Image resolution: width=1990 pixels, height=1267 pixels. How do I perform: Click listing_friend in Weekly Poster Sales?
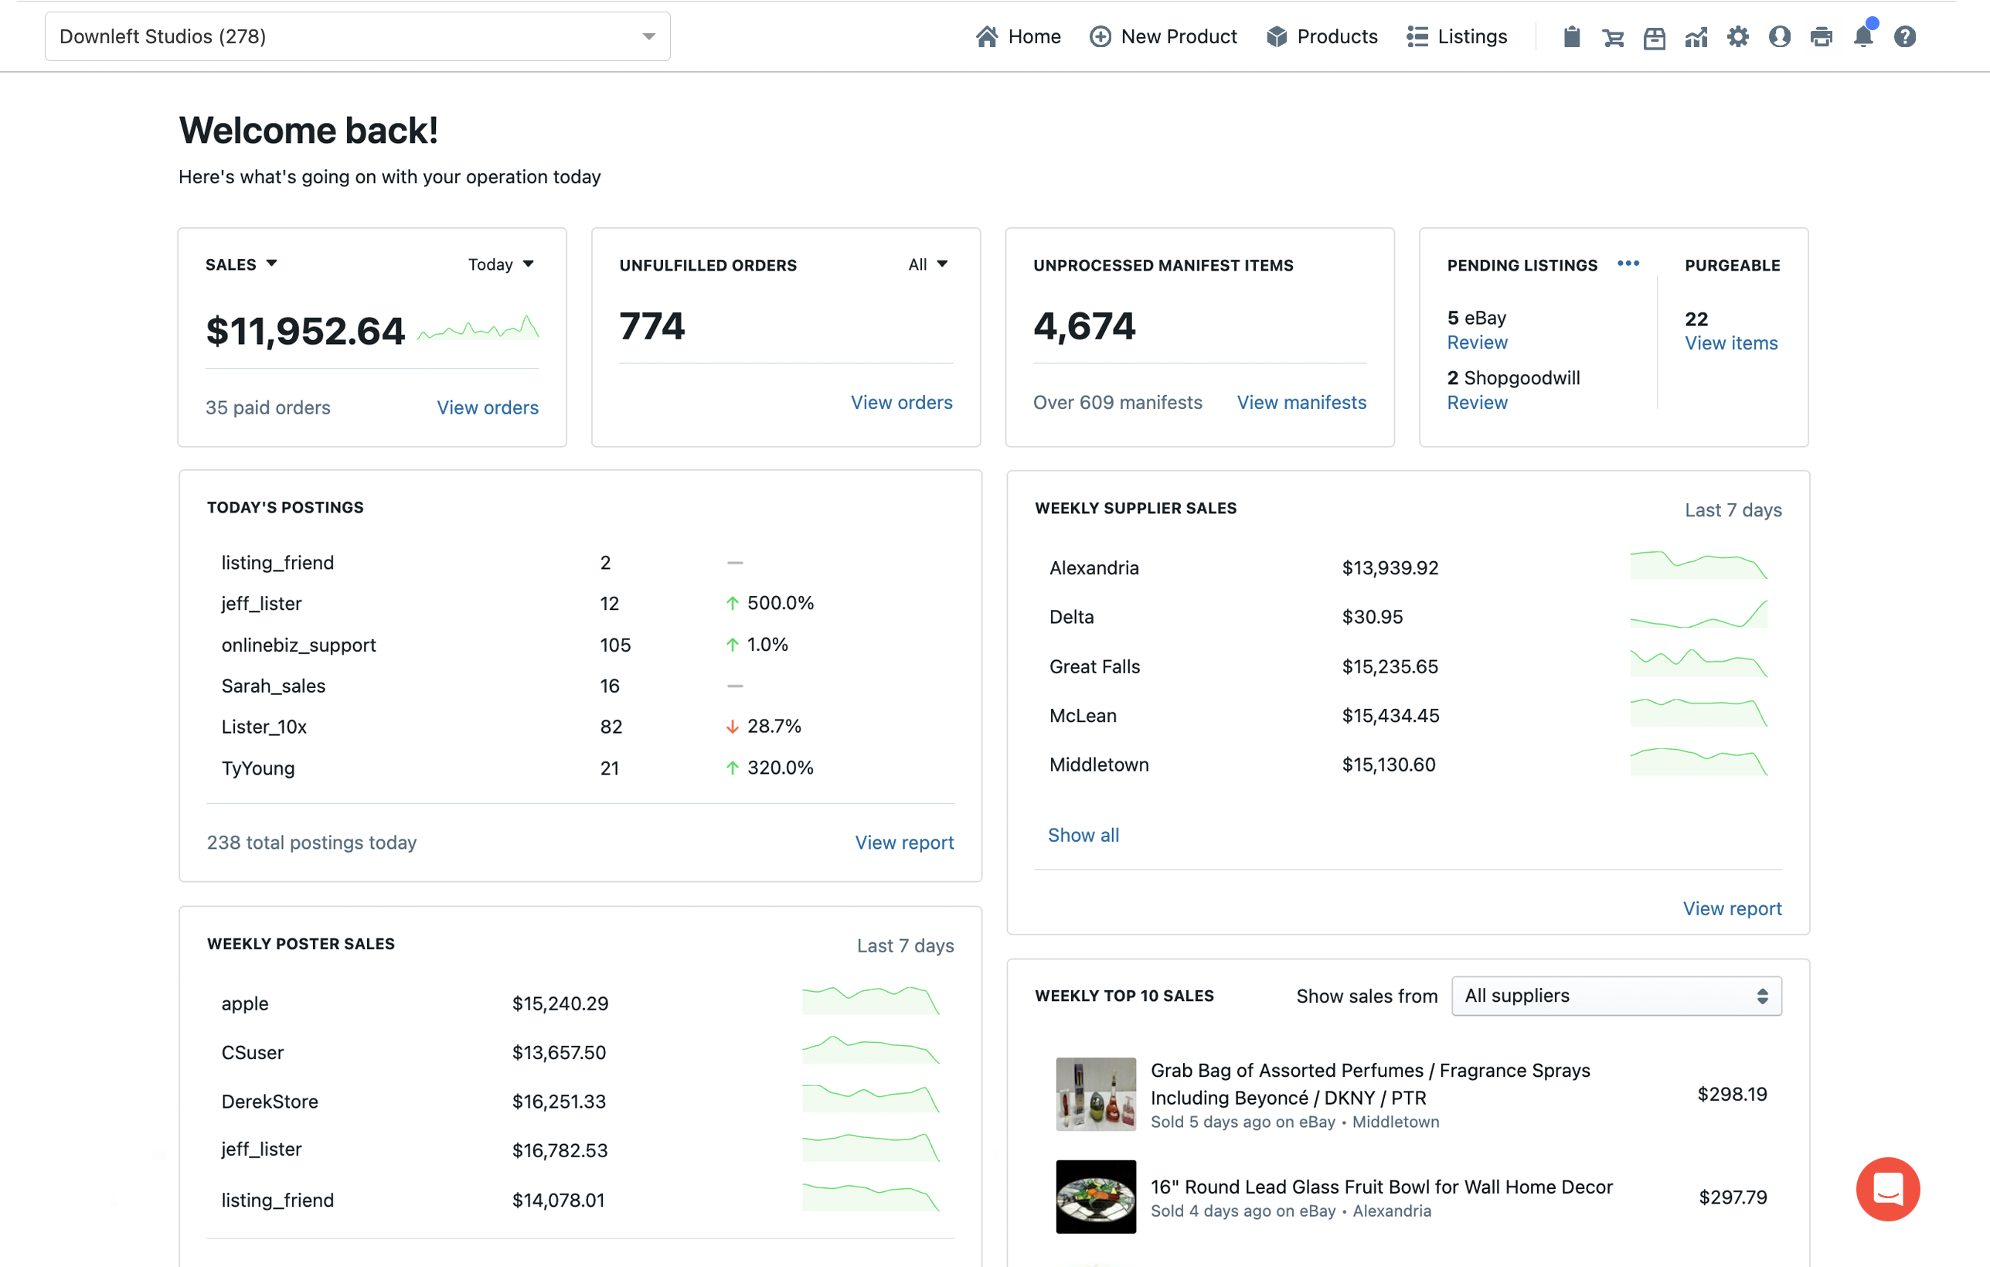[x=277, y=1200]
